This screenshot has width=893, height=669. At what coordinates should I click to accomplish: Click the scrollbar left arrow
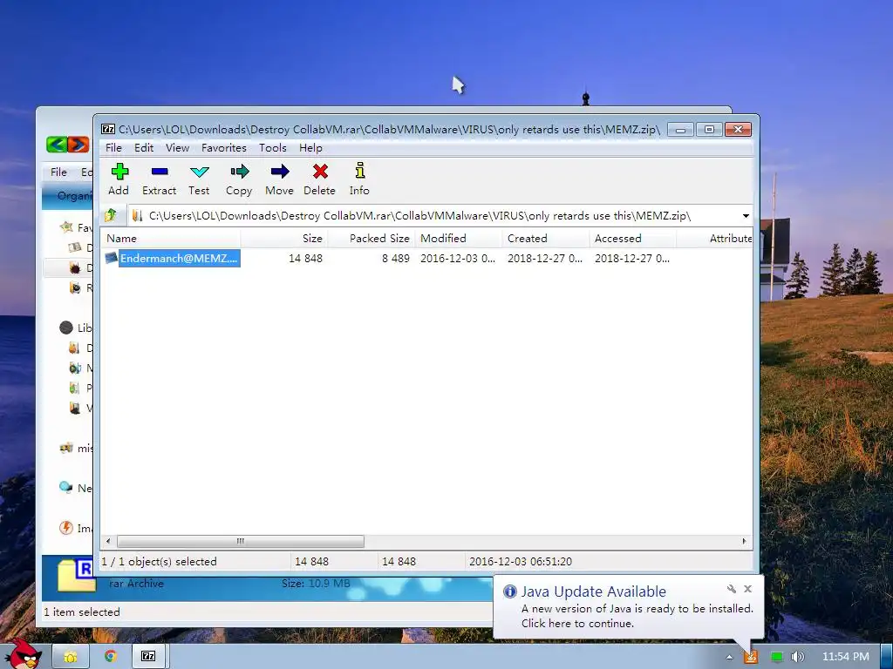point(108,541)
